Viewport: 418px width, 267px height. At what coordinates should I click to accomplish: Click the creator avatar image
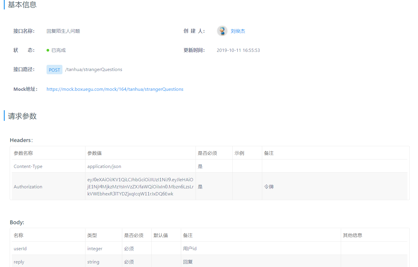(222, 31)
